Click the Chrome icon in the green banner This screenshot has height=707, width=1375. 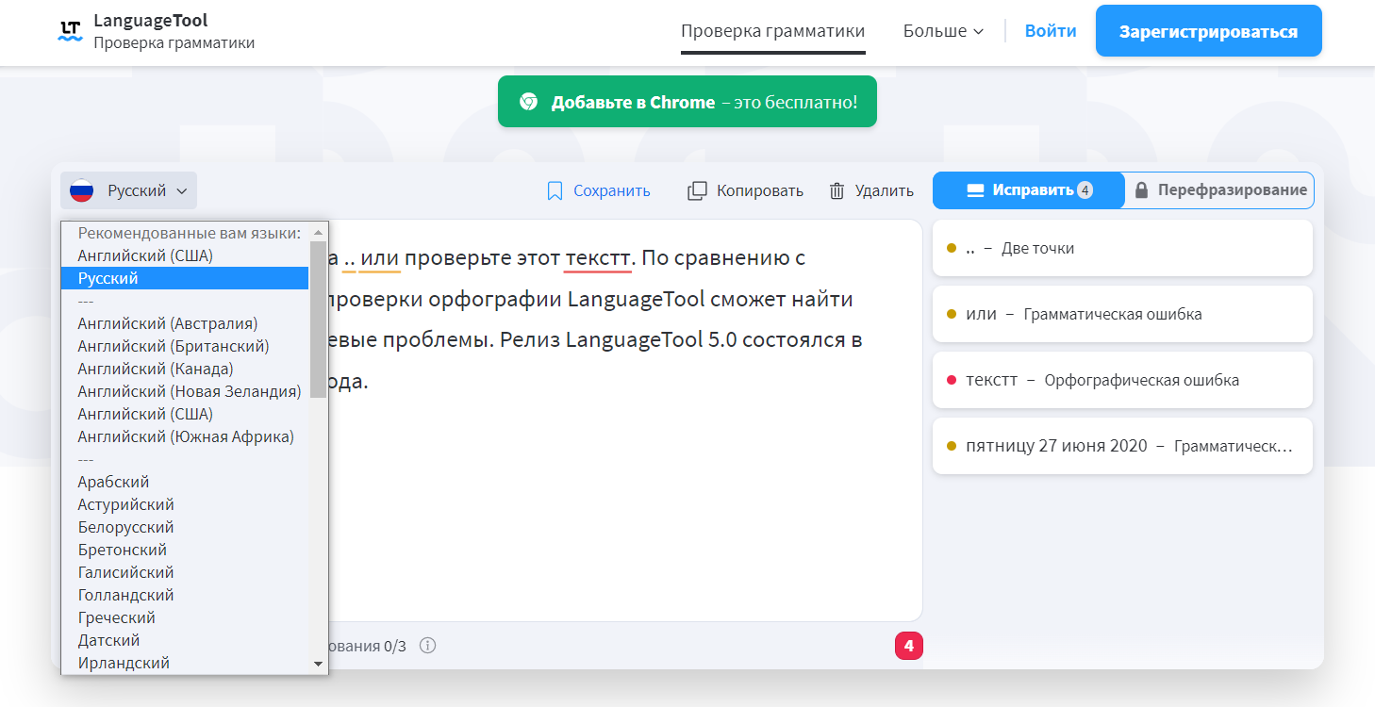pyautogui.click(x=528, y=102)
